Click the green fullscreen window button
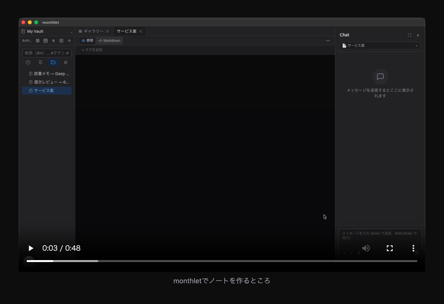The width and height of the screenshot is (444, 304). tap(36, 22)
